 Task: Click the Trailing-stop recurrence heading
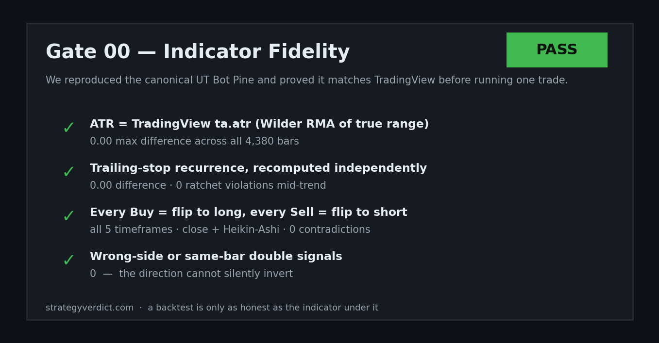click(x=258, y=168)
